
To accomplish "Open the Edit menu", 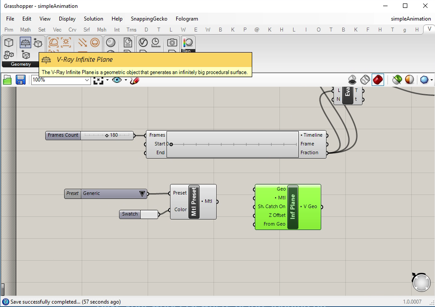I will [x=27, y=19].
